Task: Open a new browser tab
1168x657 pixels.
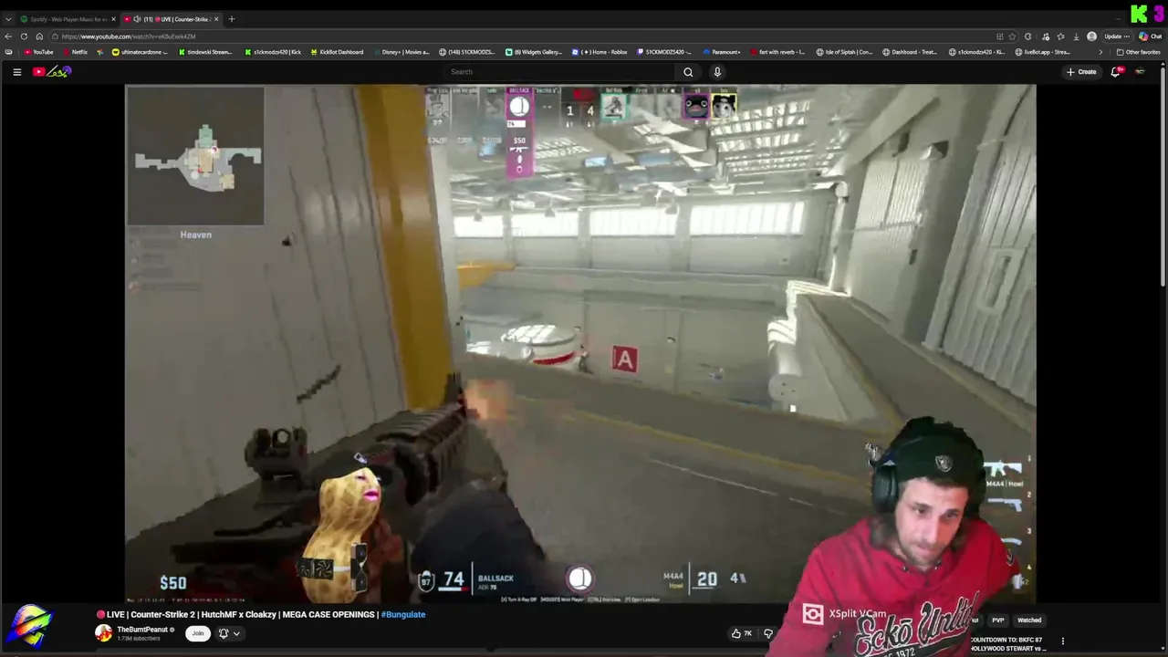Action: pos(232,19)
